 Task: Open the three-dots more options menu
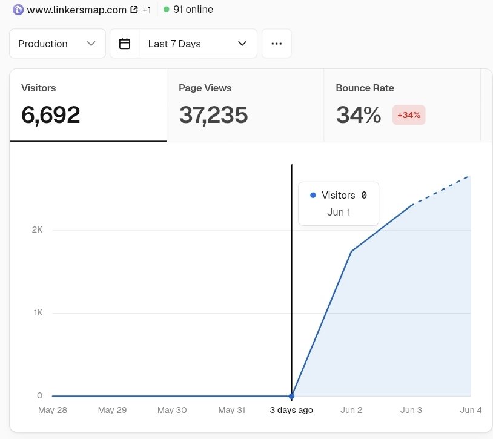point(276,44)
